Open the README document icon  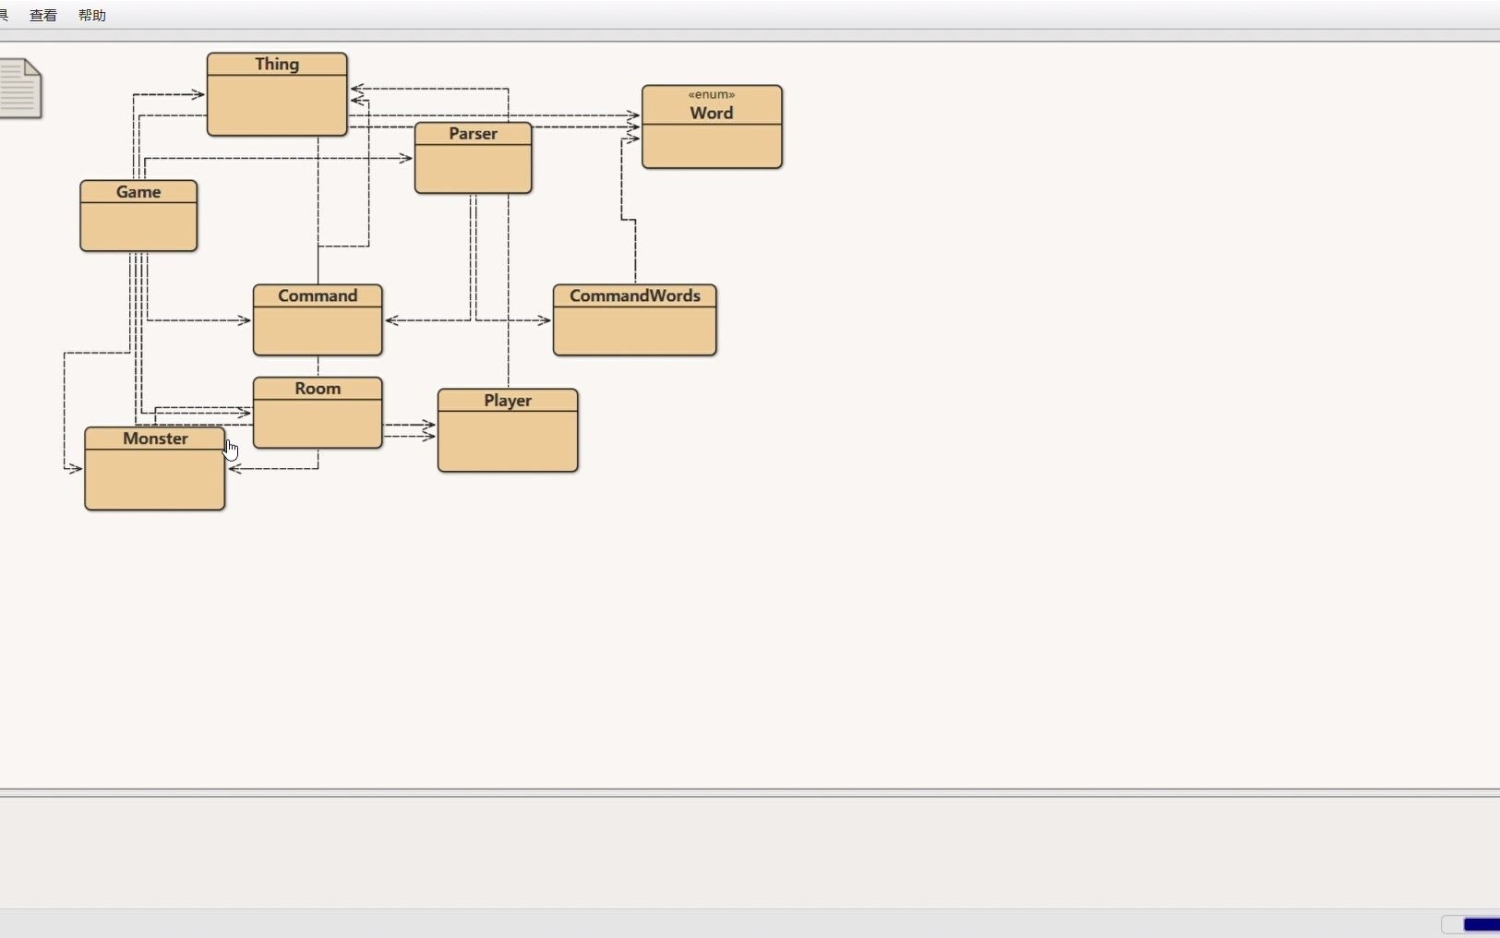point(20,89)
